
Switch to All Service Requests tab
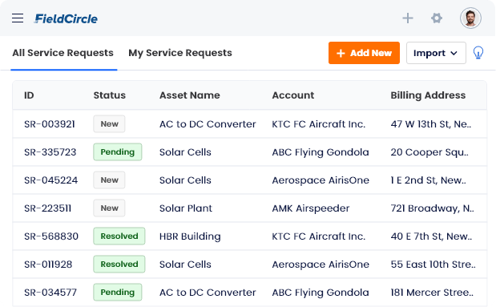63,53
